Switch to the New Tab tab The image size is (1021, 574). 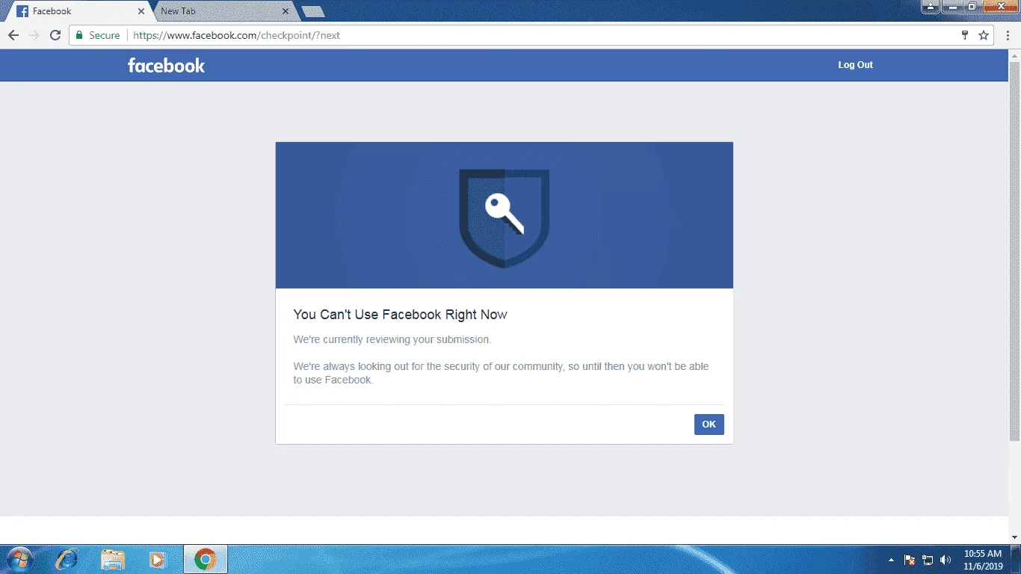223,11
